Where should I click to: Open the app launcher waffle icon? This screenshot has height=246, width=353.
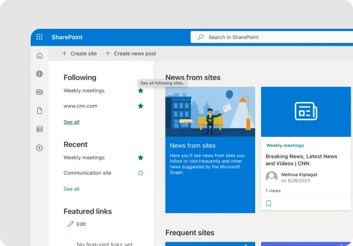click(40, 37)
